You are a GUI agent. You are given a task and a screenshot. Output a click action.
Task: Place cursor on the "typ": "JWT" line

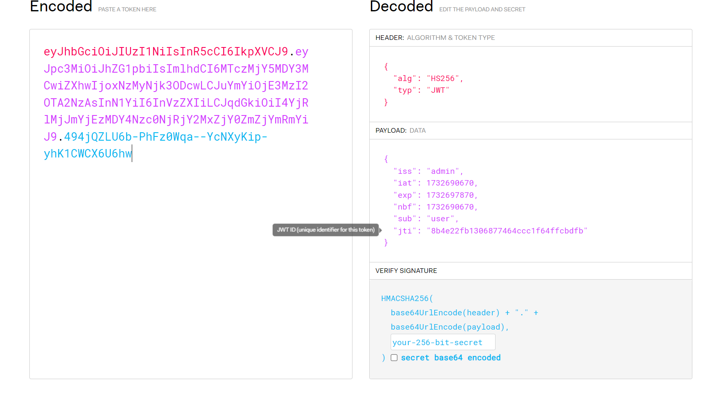tap(421, 90)
